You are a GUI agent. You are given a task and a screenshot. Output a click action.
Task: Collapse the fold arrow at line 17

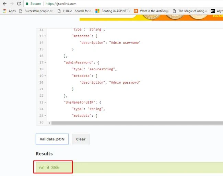pos(45,62)
